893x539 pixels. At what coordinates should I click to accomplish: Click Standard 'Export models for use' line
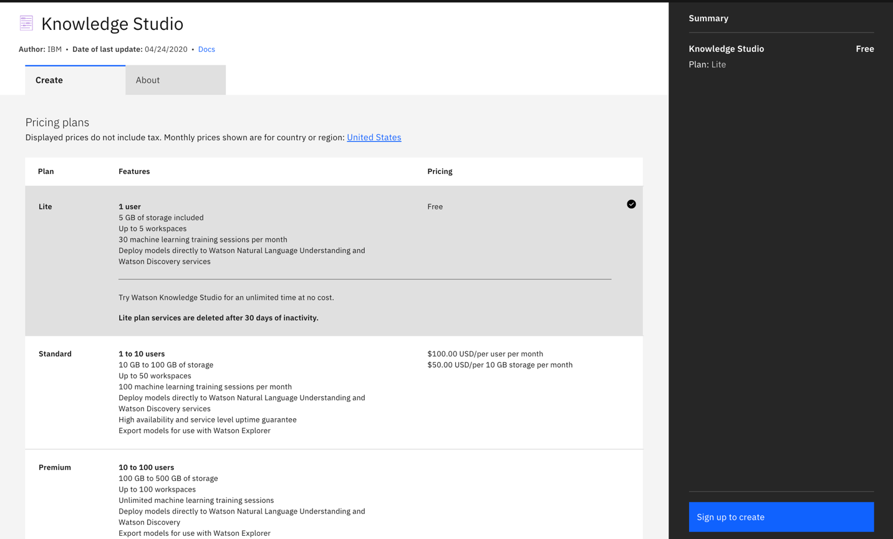[x=195, y=431]
